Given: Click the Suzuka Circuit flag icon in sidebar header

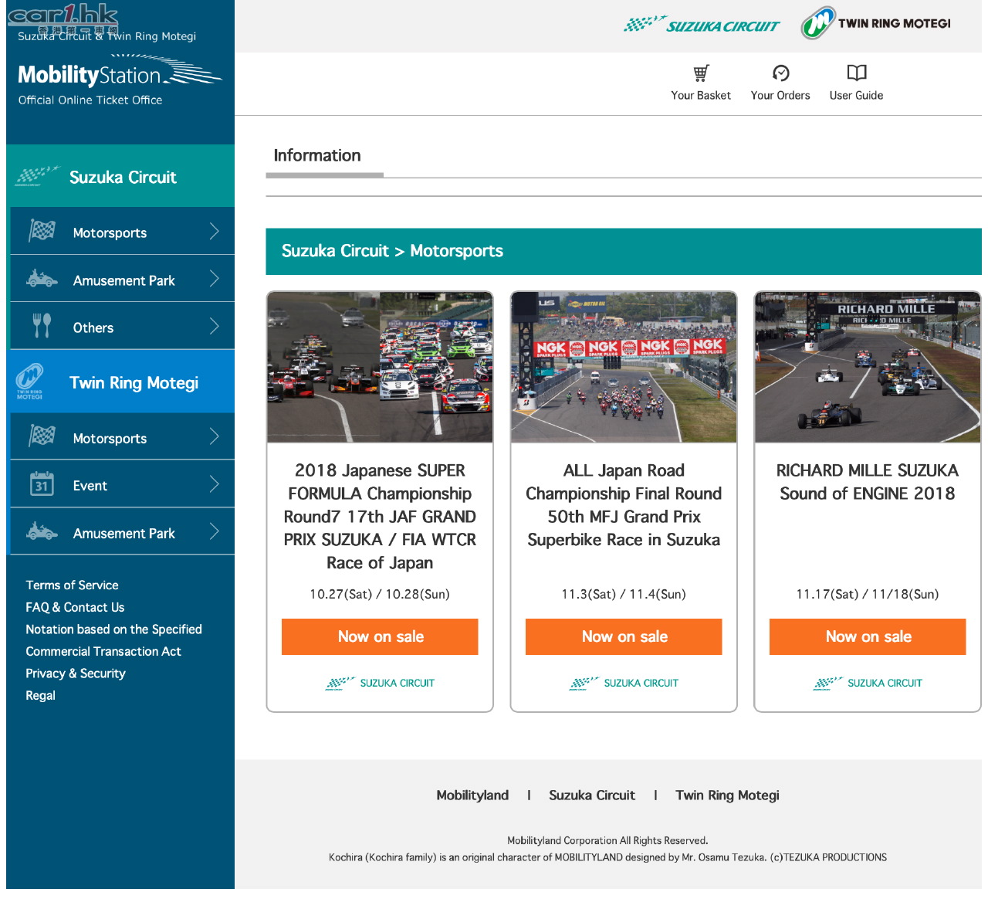Looking at the screenshot, I should click(x=37, y=176).
